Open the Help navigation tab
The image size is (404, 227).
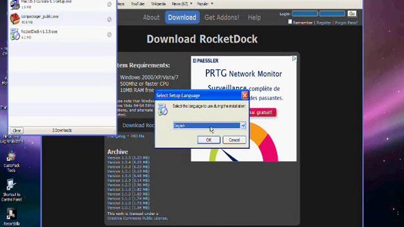[x=254, y=17]
